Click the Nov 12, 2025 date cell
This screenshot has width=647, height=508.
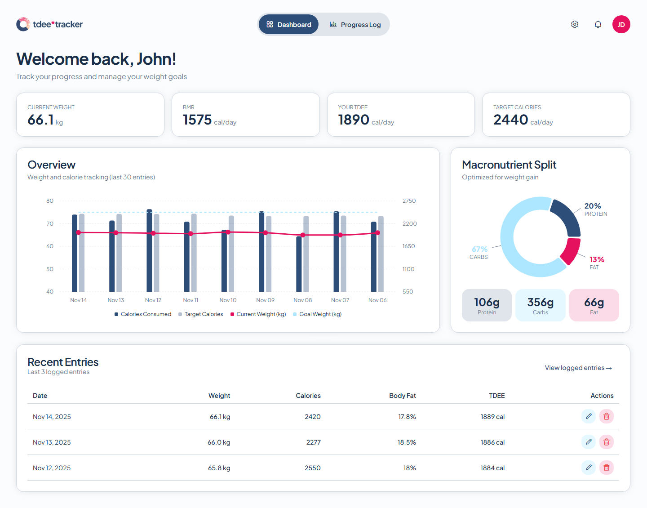[x=52, y=468]
